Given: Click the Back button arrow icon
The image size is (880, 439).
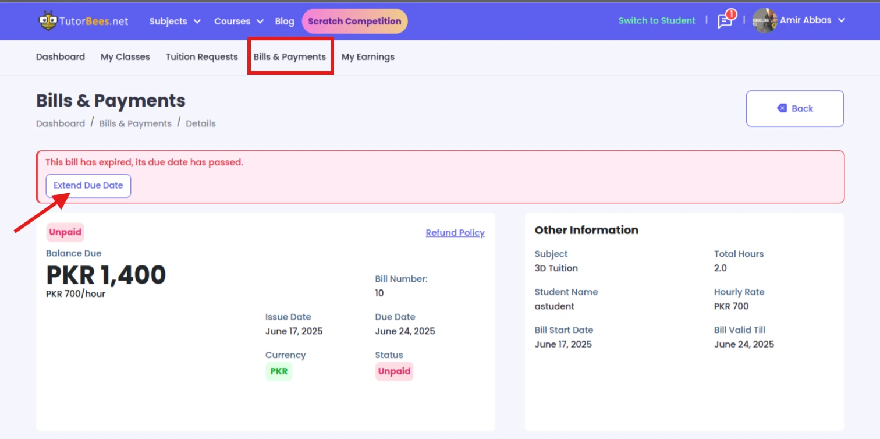Looking at the screenshot, I should (782, 108).
